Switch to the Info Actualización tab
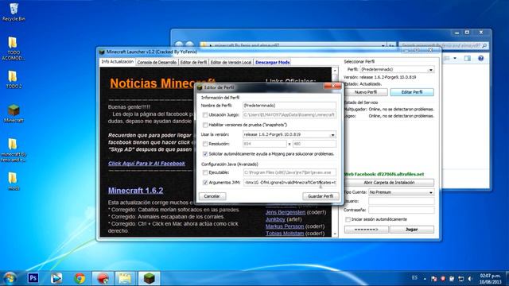 click(x=117, y=62)
